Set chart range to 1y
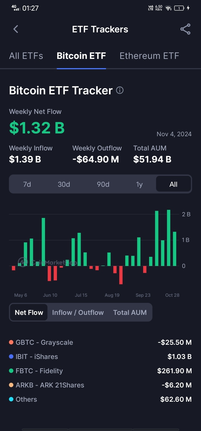The image size is (201, 431). tap(139, 184)
